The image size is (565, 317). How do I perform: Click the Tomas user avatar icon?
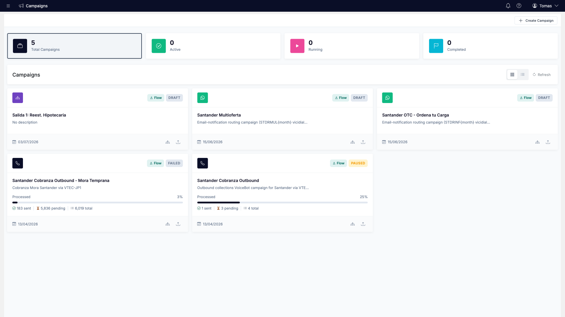(x=535, y=6)
